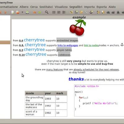Insert a link using chain icon

[x=86, y=12]
